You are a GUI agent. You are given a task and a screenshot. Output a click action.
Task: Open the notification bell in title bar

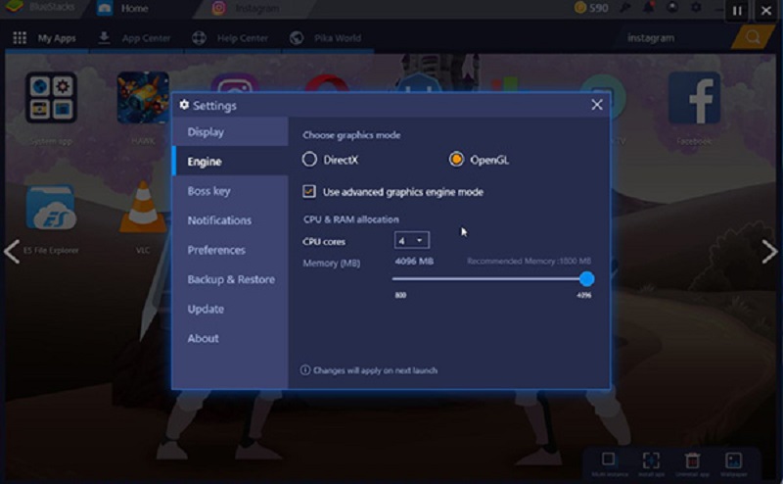click(646, 9)
